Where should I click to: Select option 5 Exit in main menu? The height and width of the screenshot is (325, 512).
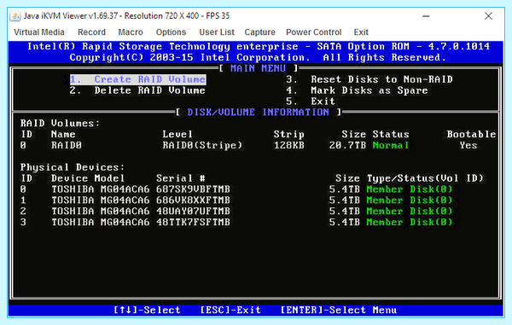click(x=311, y=102)
